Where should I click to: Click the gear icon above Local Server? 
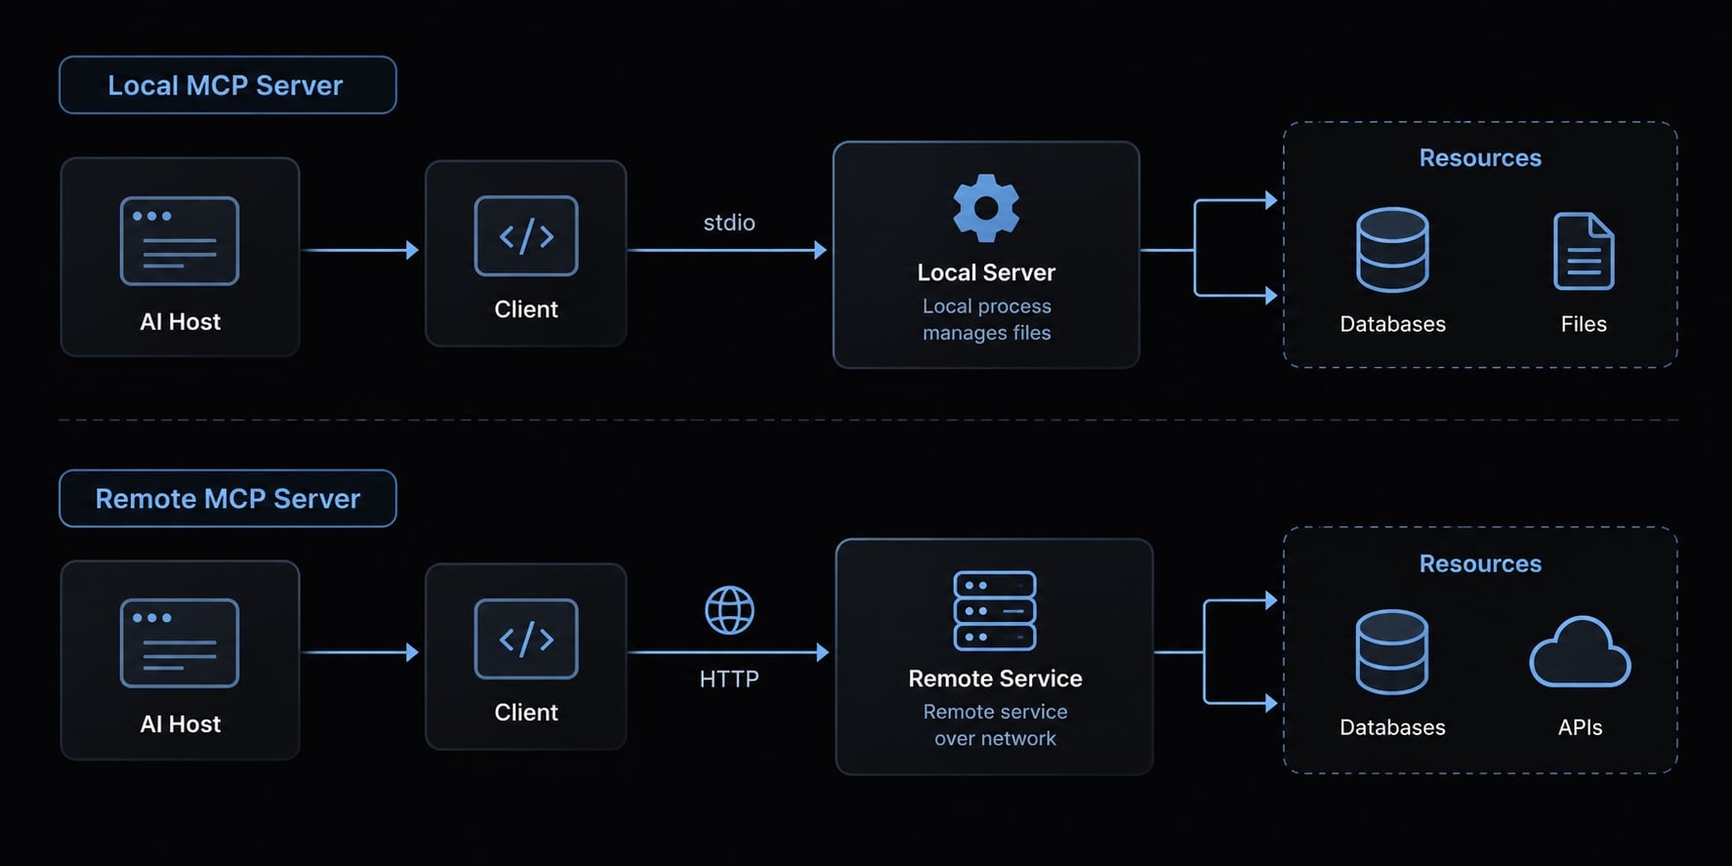tap(986, 208)
